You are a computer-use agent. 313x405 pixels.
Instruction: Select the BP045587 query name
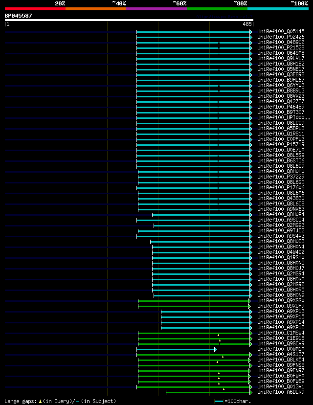coord(18,16)
